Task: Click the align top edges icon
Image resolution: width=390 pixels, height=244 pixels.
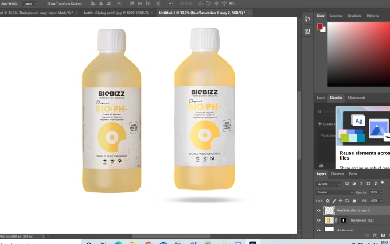Action: [132, 3]
